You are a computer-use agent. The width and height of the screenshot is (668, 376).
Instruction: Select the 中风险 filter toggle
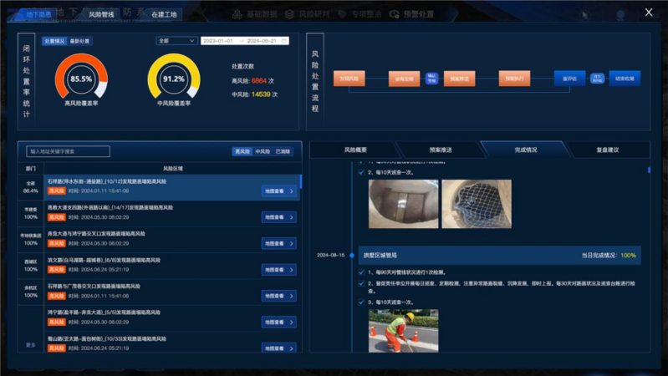(263, 151)
